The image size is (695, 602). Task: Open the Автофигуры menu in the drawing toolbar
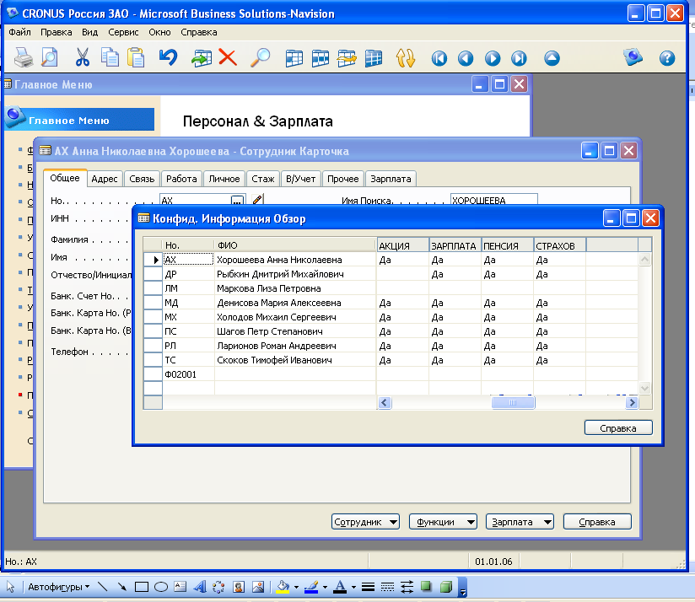click(x=58, y=587)
